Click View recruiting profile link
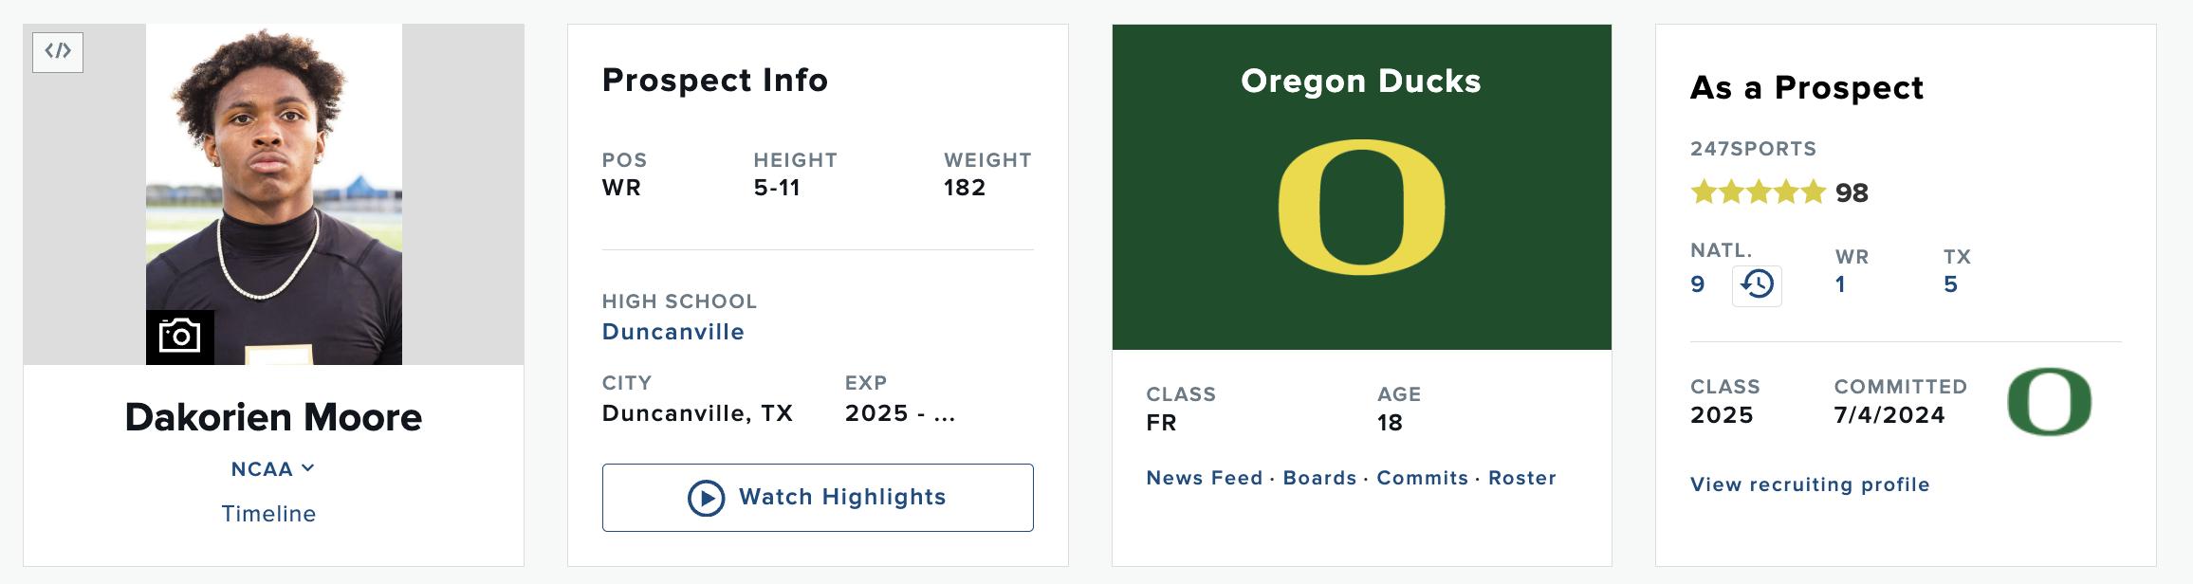This screenshot has width=2193, height=584. [1809, 484]
